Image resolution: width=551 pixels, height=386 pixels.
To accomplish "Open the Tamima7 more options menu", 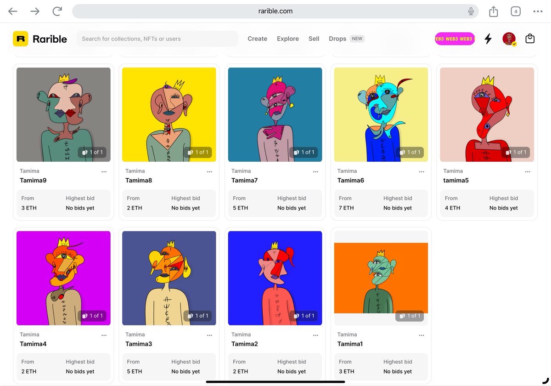I will pyautogui.click(x=315, y=171).
